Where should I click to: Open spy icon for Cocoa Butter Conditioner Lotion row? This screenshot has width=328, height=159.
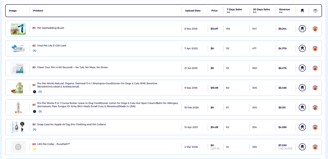pos(302,107)
